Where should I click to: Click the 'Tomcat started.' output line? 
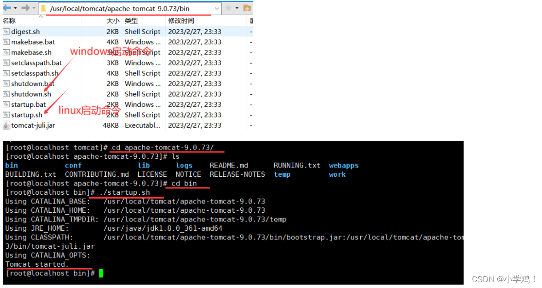pyautogui.click(x=37, y=264)
